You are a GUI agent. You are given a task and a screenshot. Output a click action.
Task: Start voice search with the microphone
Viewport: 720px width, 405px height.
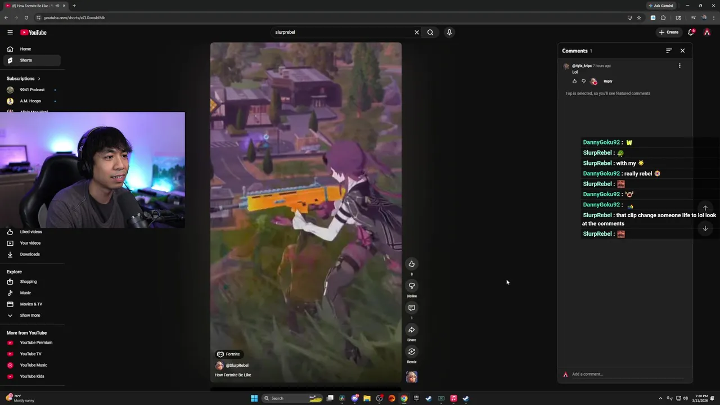449,32
